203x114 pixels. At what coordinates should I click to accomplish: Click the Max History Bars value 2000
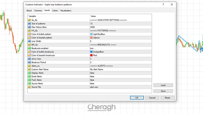click(93, 27)
